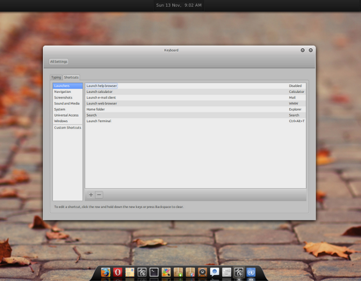Screen dimensions: 361x281
Task: Choose the Screenshots category
Action: [63, 97]
